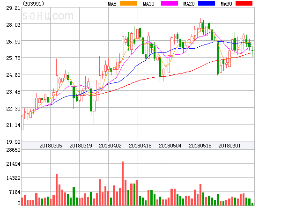Click the magenta MA10 legend swatch
Viewport: 281px width, 206px height.
click(170, 3)
